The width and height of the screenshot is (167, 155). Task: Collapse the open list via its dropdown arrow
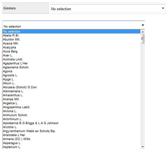click(143, 25)
